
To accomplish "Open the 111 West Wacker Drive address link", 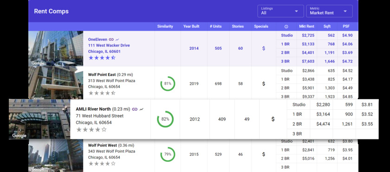I will coord(109,45).
